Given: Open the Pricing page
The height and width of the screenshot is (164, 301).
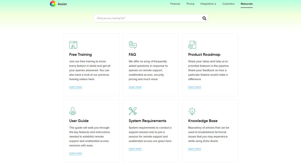Looking at the screenshot, I should click(x=190, y=4).
